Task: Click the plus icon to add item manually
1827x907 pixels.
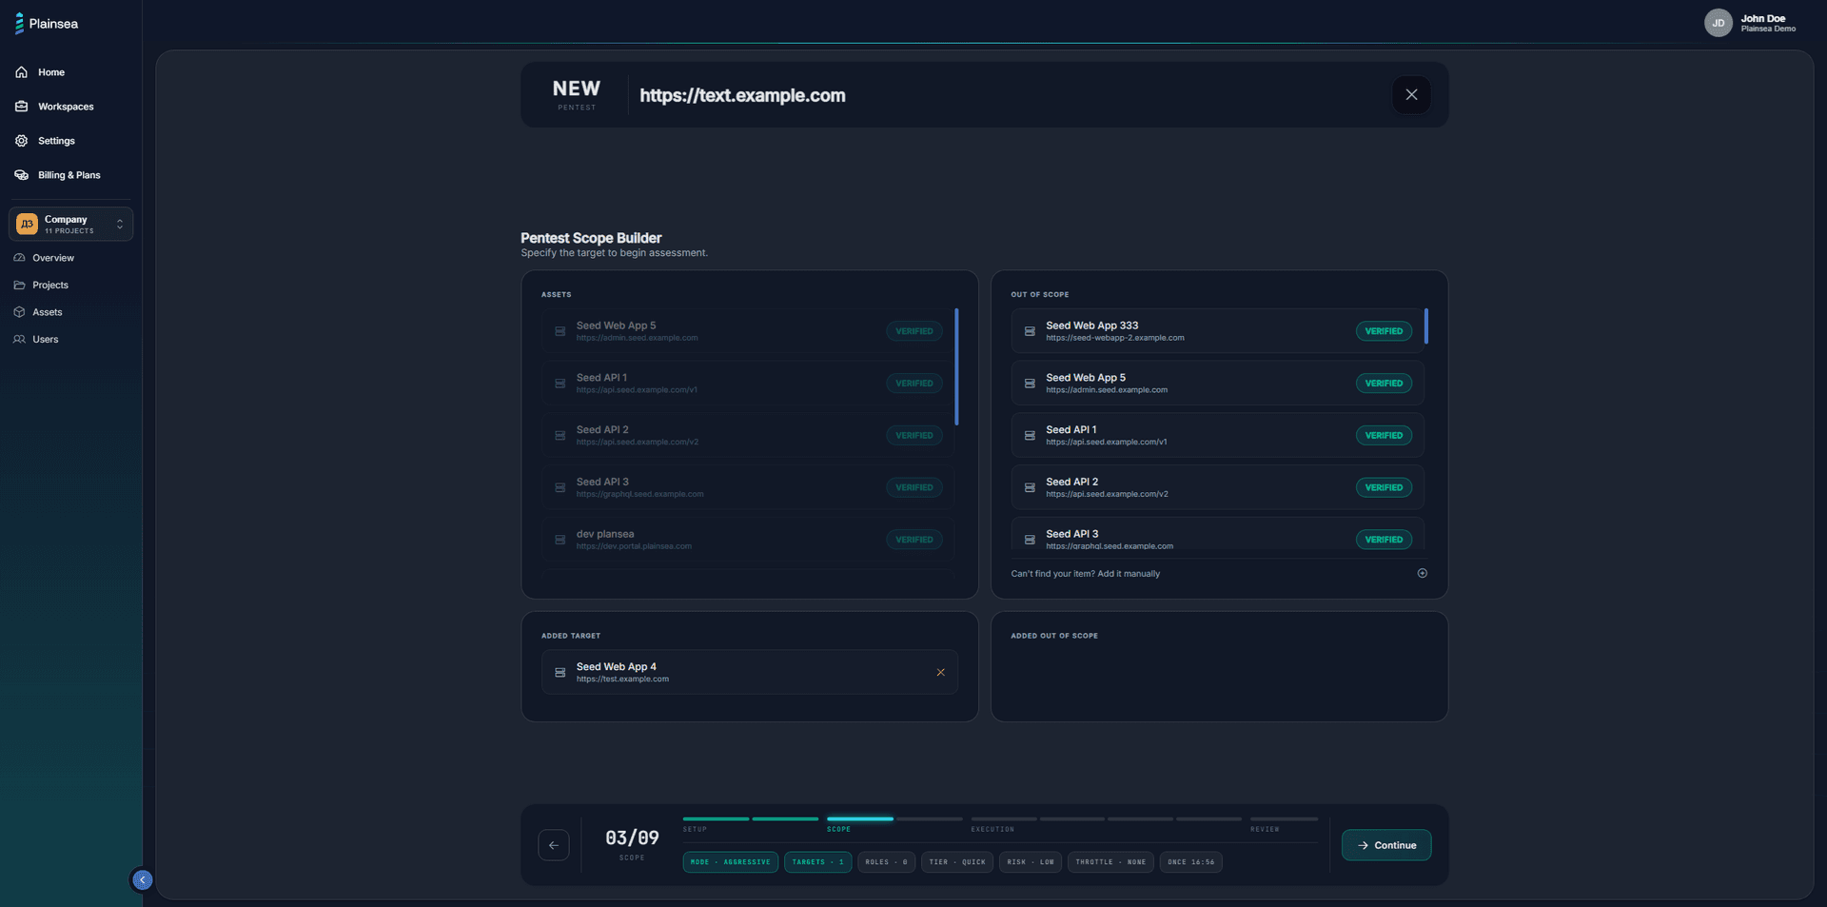Action: point(1422,573)
